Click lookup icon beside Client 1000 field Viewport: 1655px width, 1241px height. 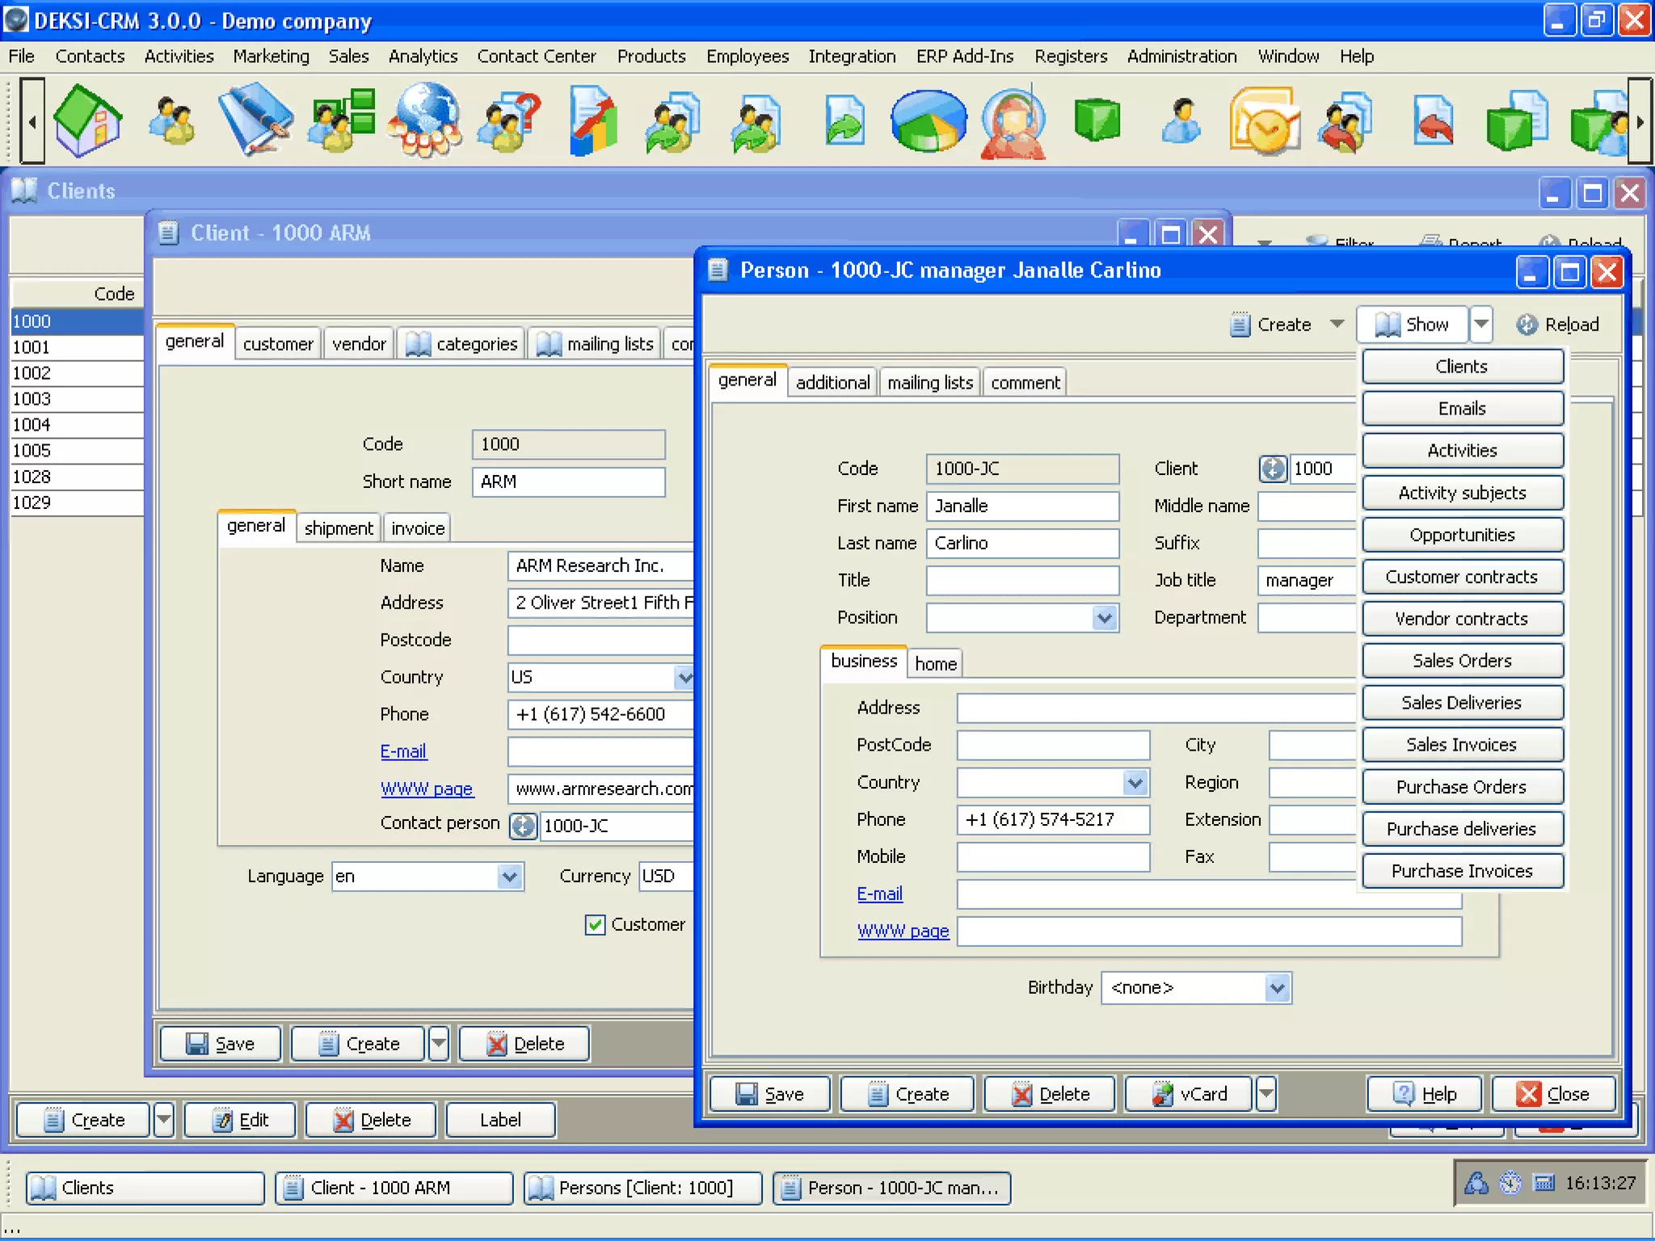1273,469
